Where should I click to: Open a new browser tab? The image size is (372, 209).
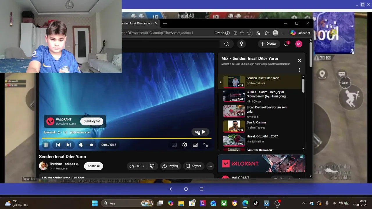point(165,23)
